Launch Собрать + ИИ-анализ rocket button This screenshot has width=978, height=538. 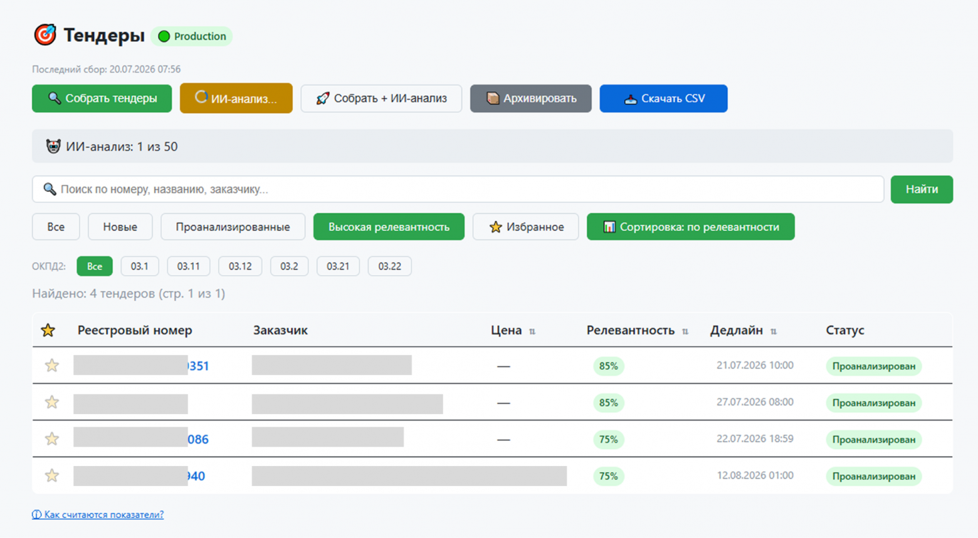[x=381, y=98]
